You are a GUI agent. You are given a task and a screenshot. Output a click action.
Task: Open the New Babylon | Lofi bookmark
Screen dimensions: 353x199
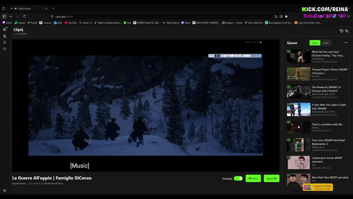click(x=279, y=23)
